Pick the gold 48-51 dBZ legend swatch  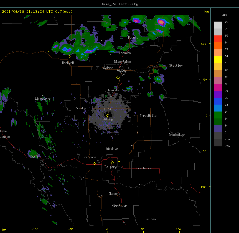point(218,67)
